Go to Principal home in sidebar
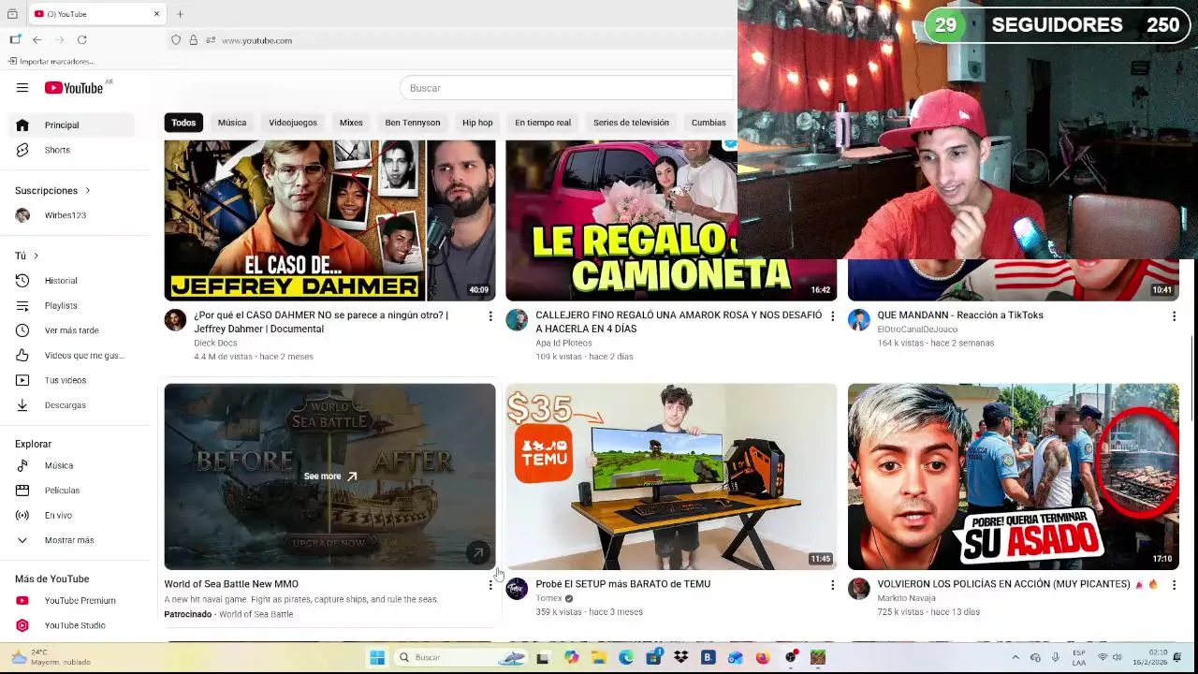The height and width of the screenshot is (674, 1198). (72, 125)
